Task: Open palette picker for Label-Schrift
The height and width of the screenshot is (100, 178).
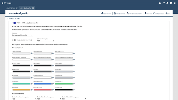Action: pyautogui.click(x=32, y=72)
